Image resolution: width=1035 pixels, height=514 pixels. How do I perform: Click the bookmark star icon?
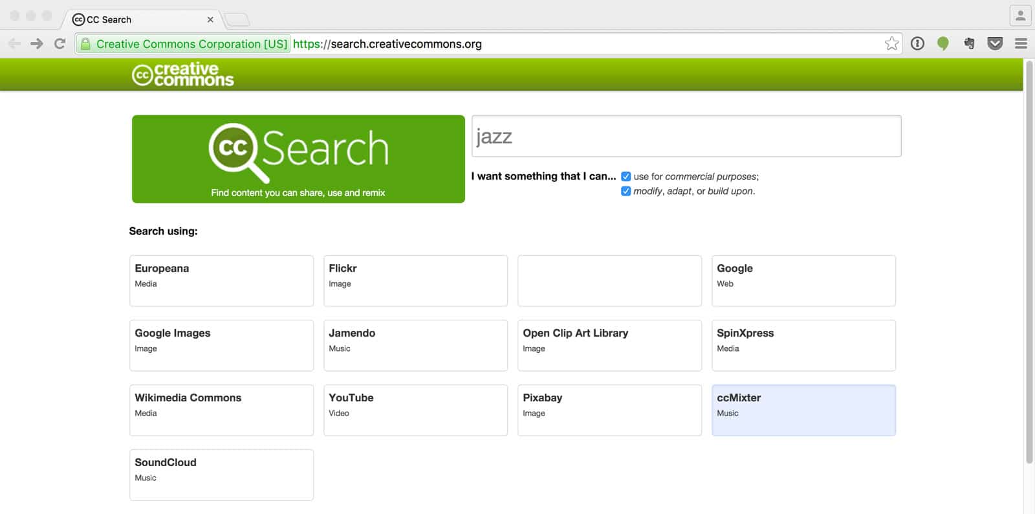pyautogui.click(x=891, y=44)
